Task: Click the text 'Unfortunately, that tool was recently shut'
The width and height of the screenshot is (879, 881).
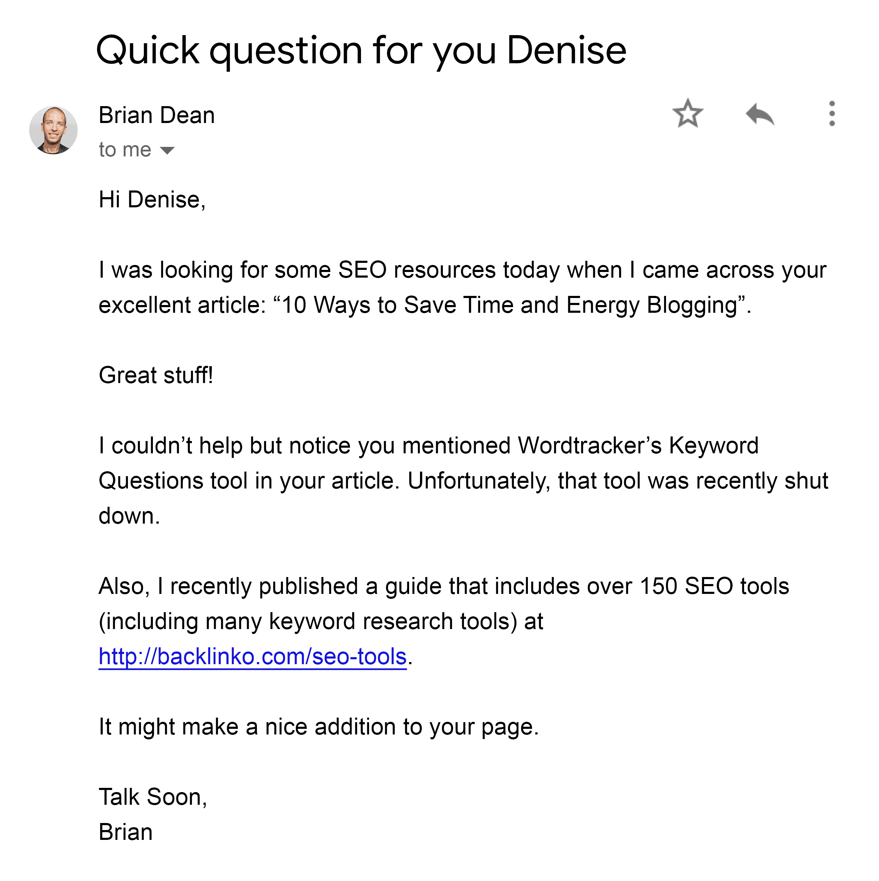Action: coord(618,481)
